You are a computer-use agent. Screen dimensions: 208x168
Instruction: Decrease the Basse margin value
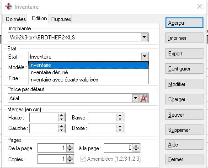pyautogui.click(x=120, y=119)
